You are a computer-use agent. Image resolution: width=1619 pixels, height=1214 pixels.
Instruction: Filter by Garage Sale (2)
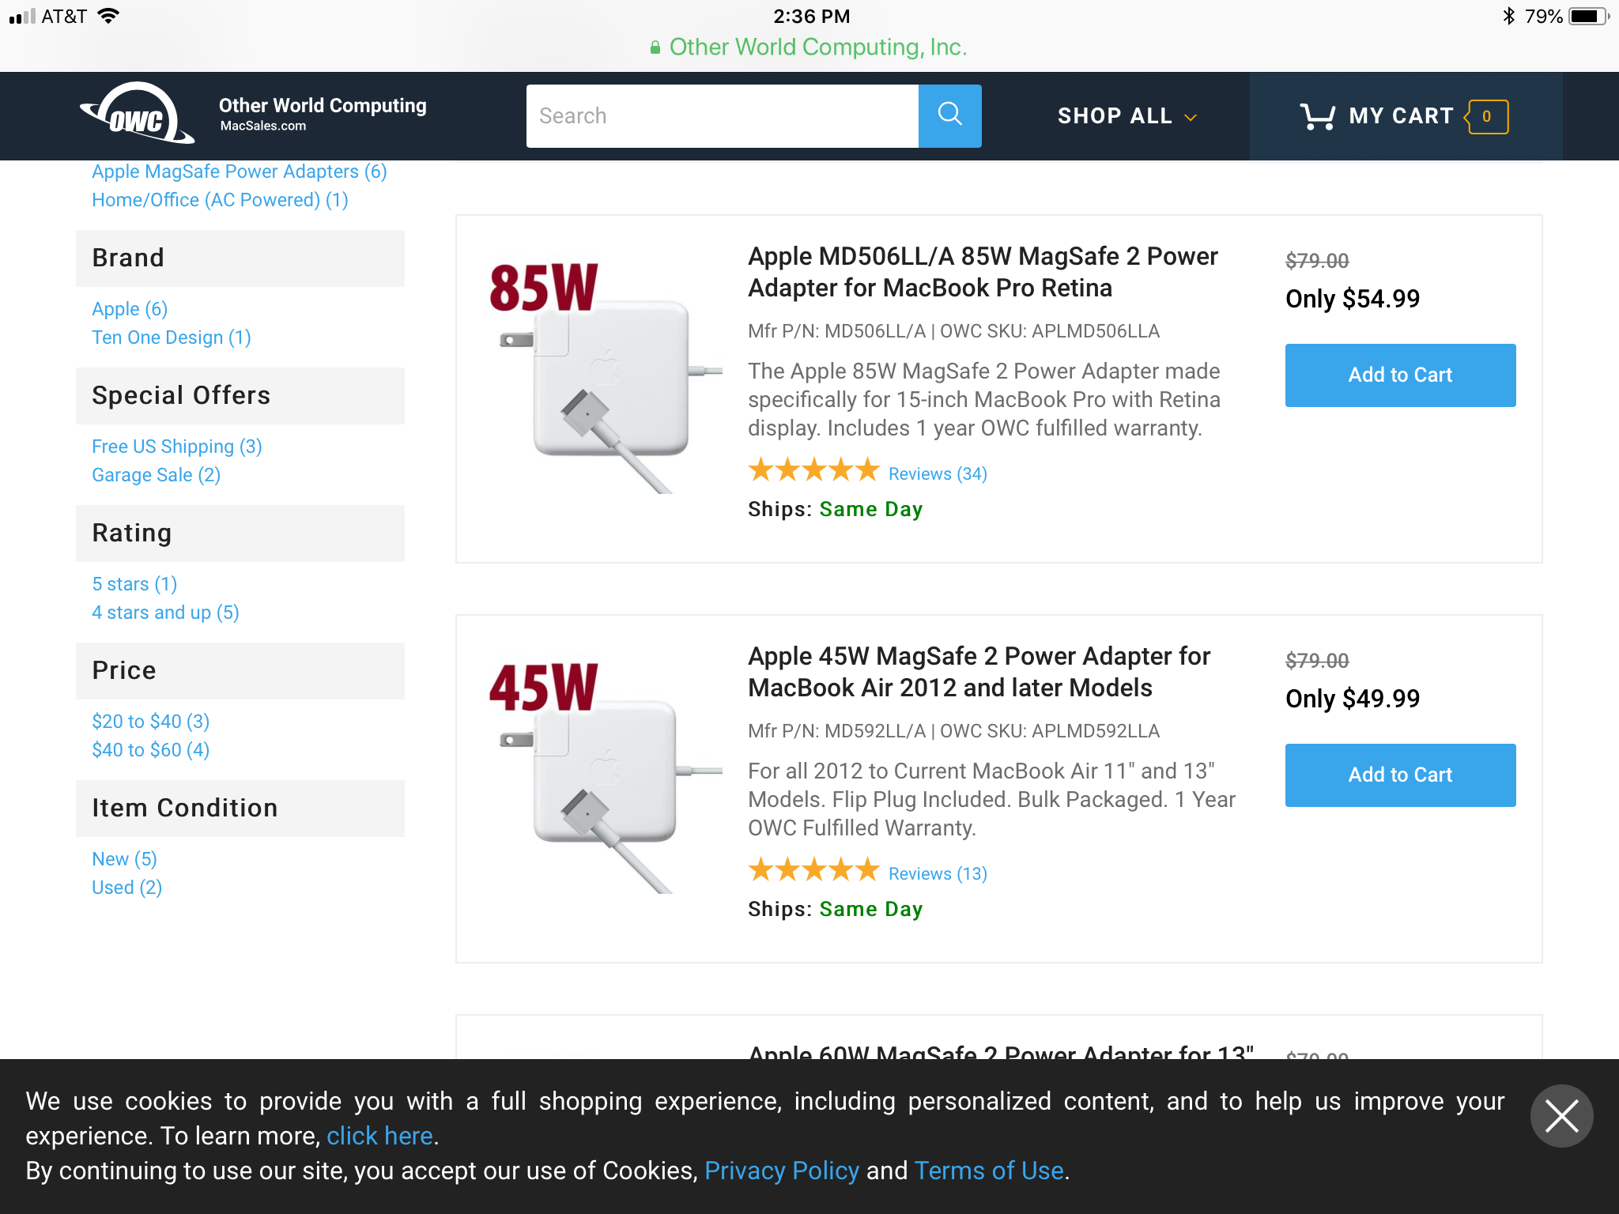156,475
